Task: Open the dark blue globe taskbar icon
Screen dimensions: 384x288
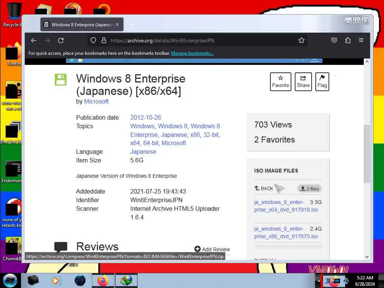Action: click(x=80, y=280)
